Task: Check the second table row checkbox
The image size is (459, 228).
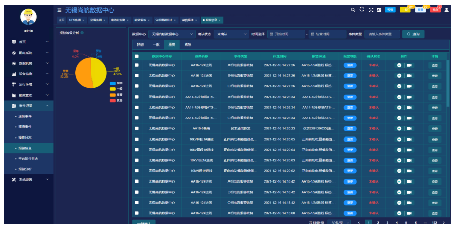Action: [x=136, y=76]
